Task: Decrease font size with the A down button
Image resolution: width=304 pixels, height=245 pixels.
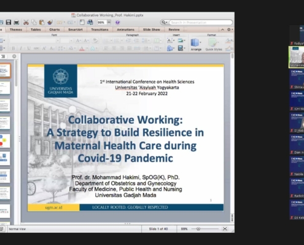Action: [86, 40]
